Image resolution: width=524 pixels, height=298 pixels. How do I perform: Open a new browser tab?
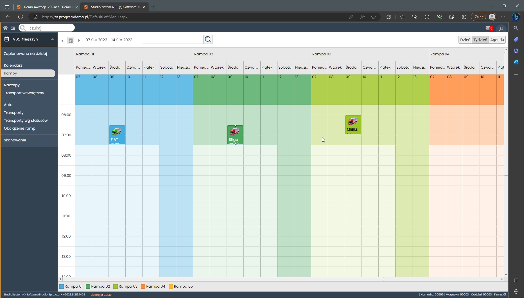coord(153,7)
